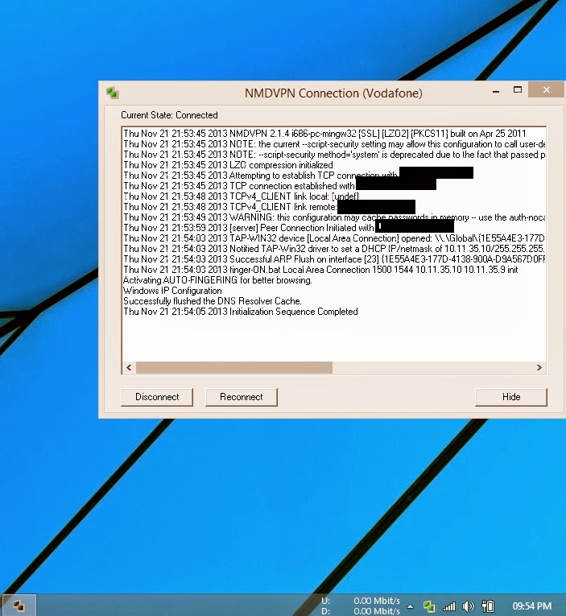Screen dimensions: 566x616
Task: Select the 'script-security method='system' is deprecated' line
Action: (334, 155)
